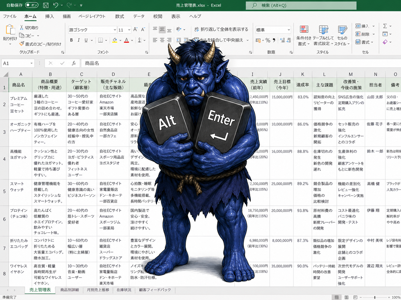Click the Undo arrow icon

[x=56, y=6]
